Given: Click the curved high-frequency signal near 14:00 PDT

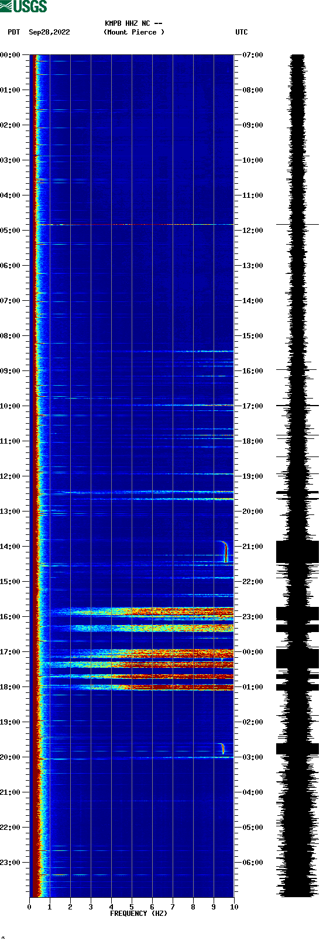Looking at the screenshot, I should pos(224,551).
